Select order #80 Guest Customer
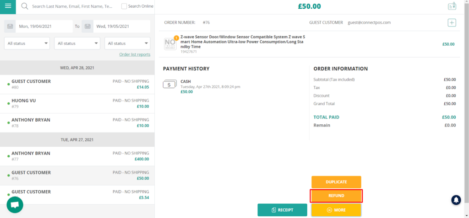The image size is (469, 218). click(78, 84)
